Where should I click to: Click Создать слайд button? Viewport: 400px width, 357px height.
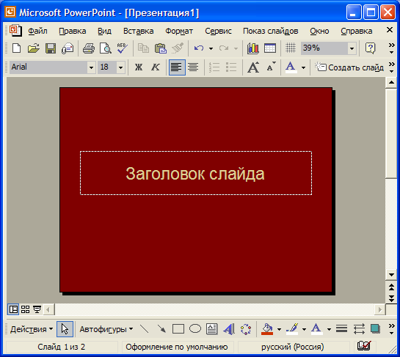(x=349, y=67)
